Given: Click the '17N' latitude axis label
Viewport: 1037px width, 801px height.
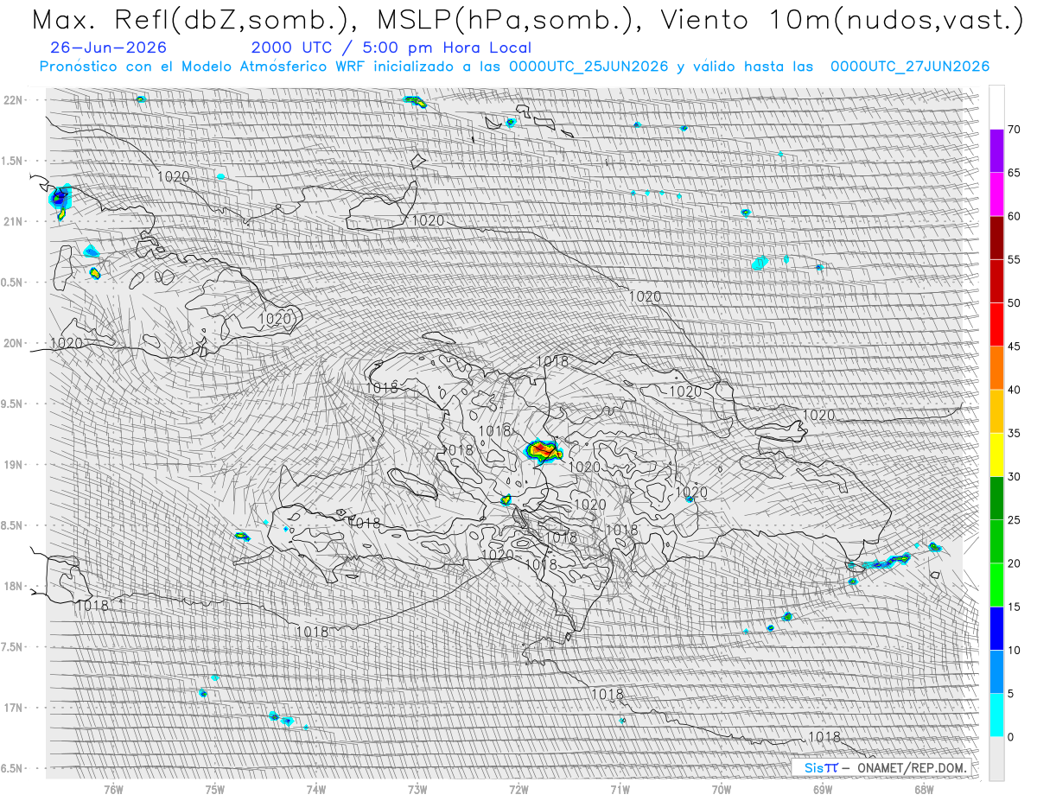Looking at the screenshot, I should coord(14,708).
